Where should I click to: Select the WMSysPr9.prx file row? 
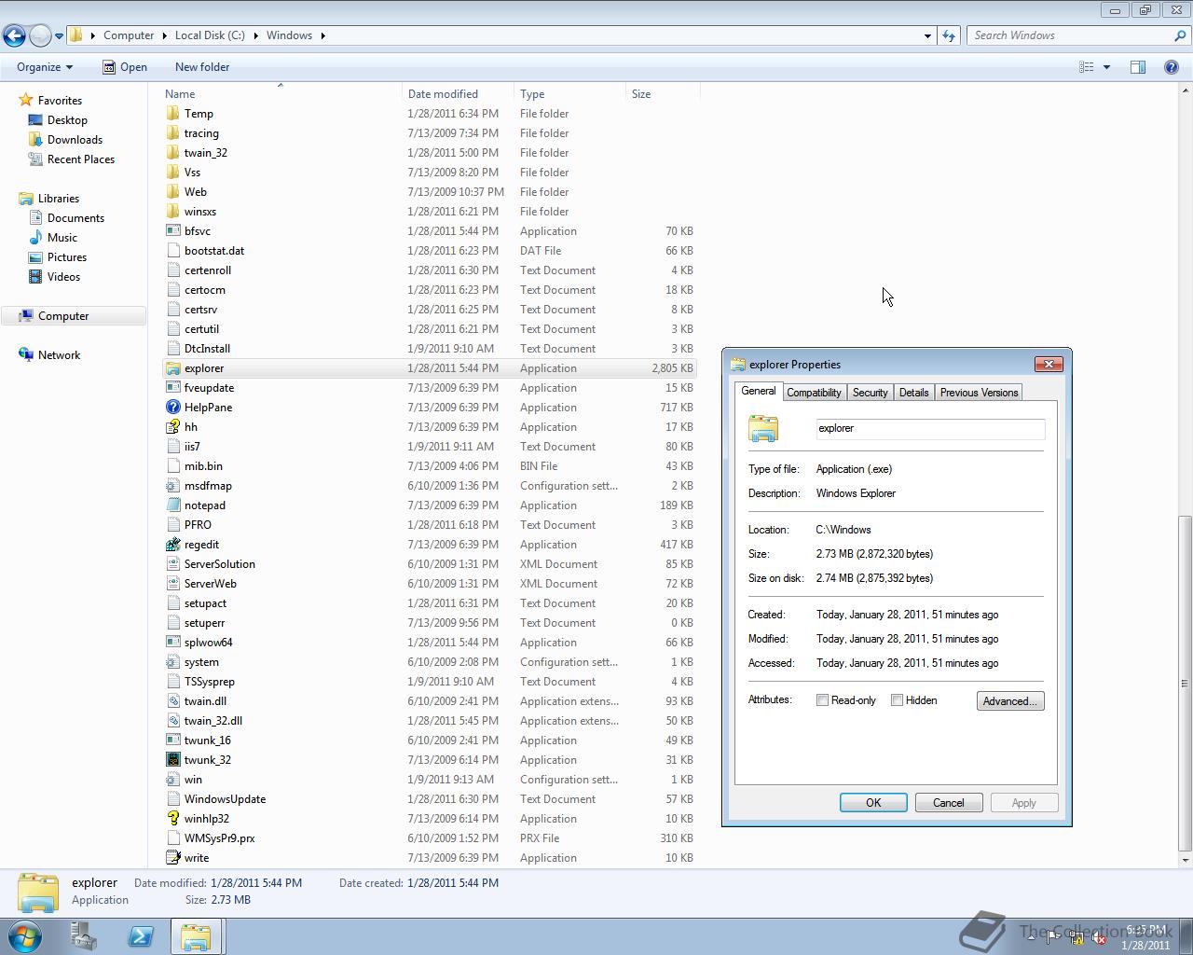pyautogui.click(x=430, y=838)
